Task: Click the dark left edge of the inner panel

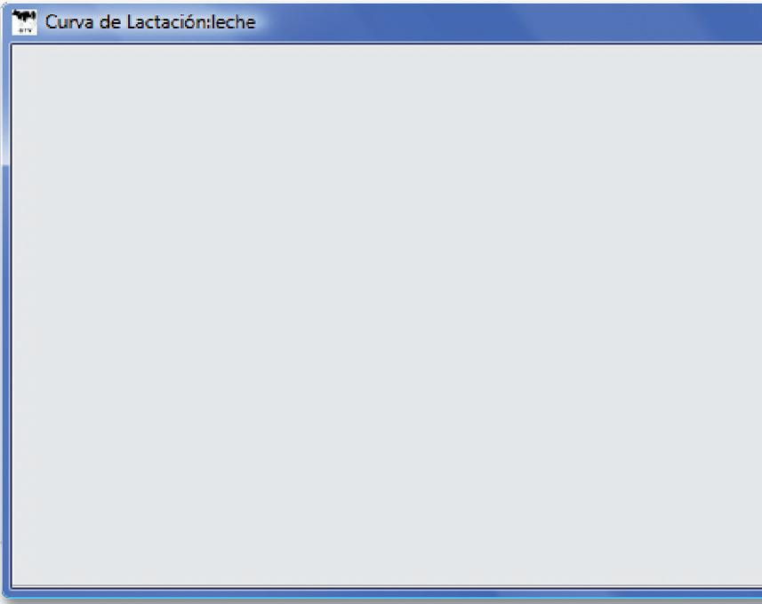Action: [x=12, y=315]
